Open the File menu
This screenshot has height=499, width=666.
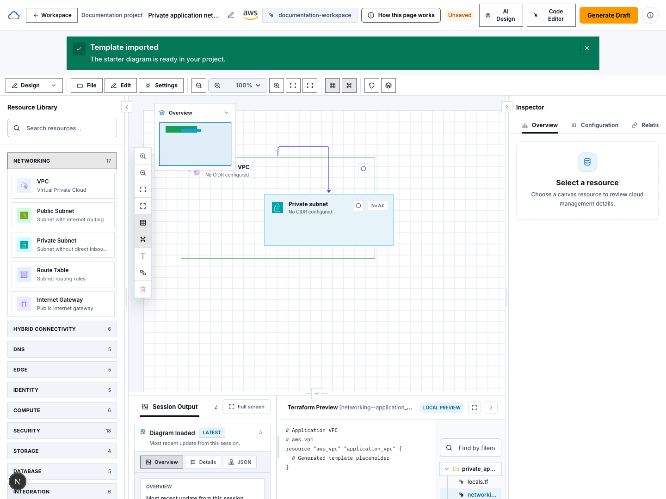pos(86,85)
